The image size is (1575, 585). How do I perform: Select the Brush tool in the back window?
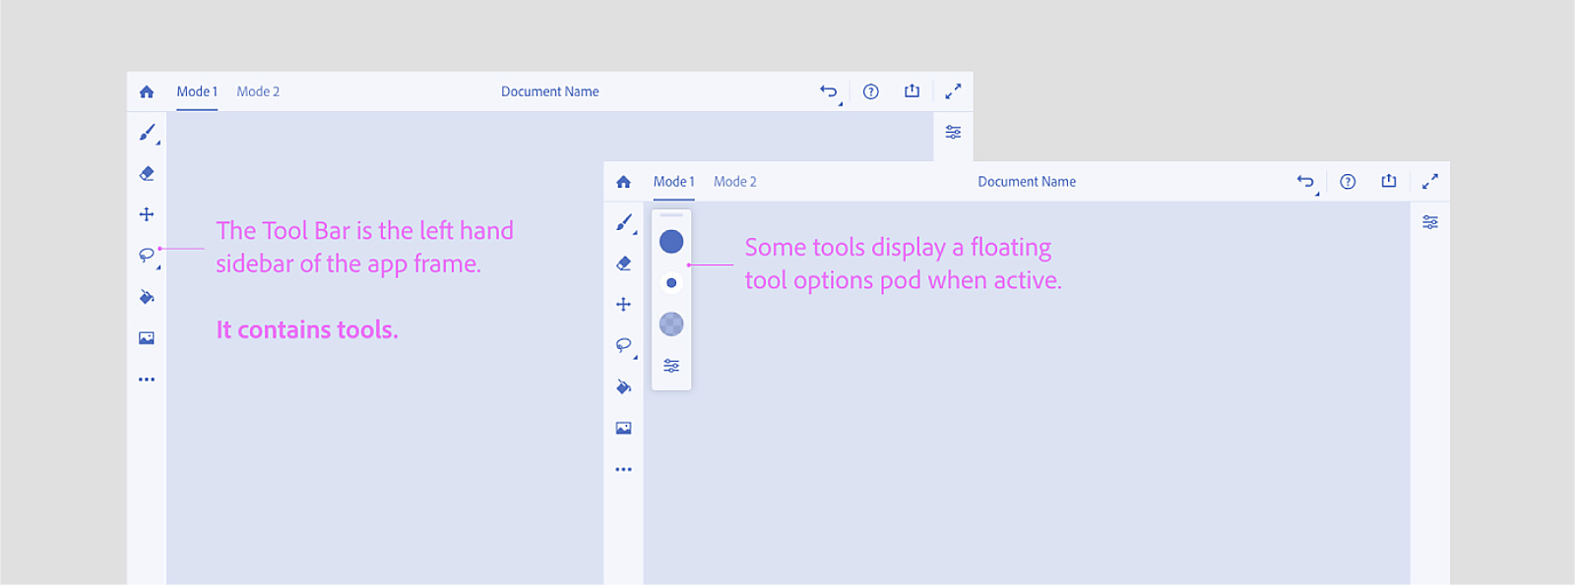point(147,132)
